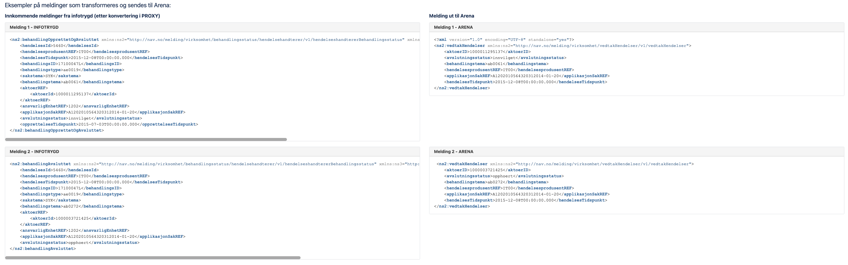Click hendelsesprodusentREF IT00 in Melding 2 ARENA
Image resolution: width=848 pixels, height=265 pixels.
coord(509,188)
